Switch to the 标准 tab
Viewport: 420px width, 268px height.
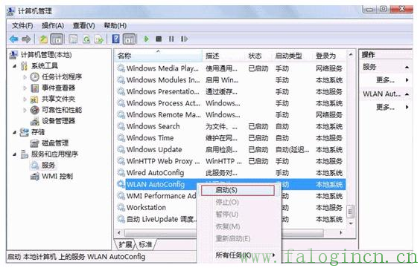pyautogui.click(x=145, y=244)
